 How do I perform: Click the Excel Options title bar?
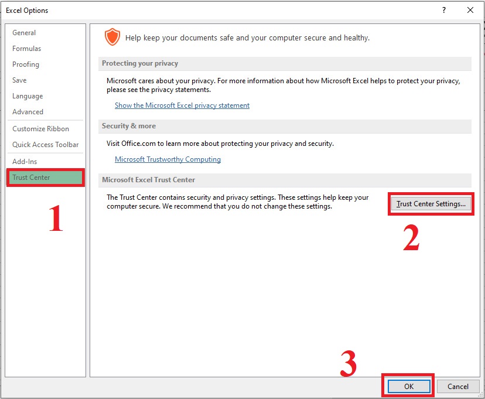click(x=176, y=10)
